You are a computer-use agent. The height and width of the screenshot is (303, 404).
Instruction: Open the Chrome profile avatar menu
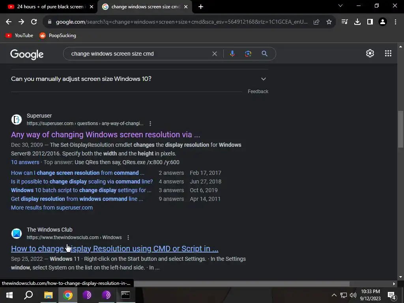(383, 22)
